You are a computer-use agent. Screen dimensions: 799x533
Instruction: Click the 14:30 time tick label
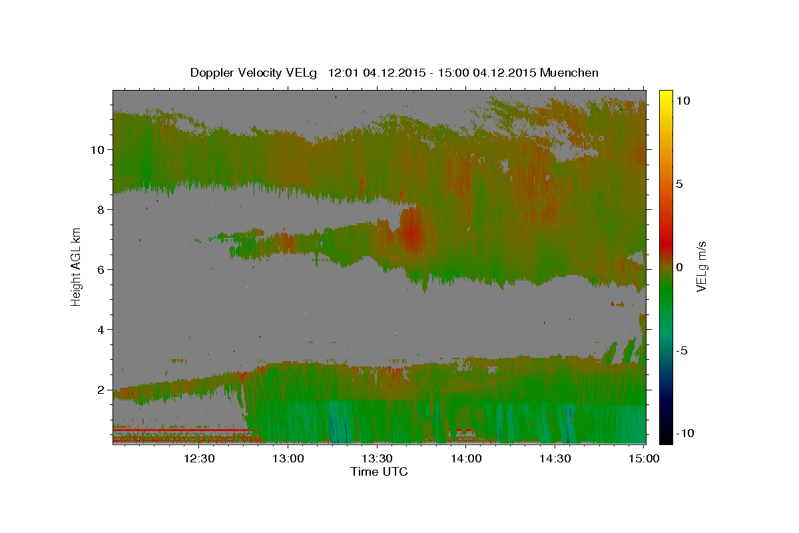click(555, 458)
